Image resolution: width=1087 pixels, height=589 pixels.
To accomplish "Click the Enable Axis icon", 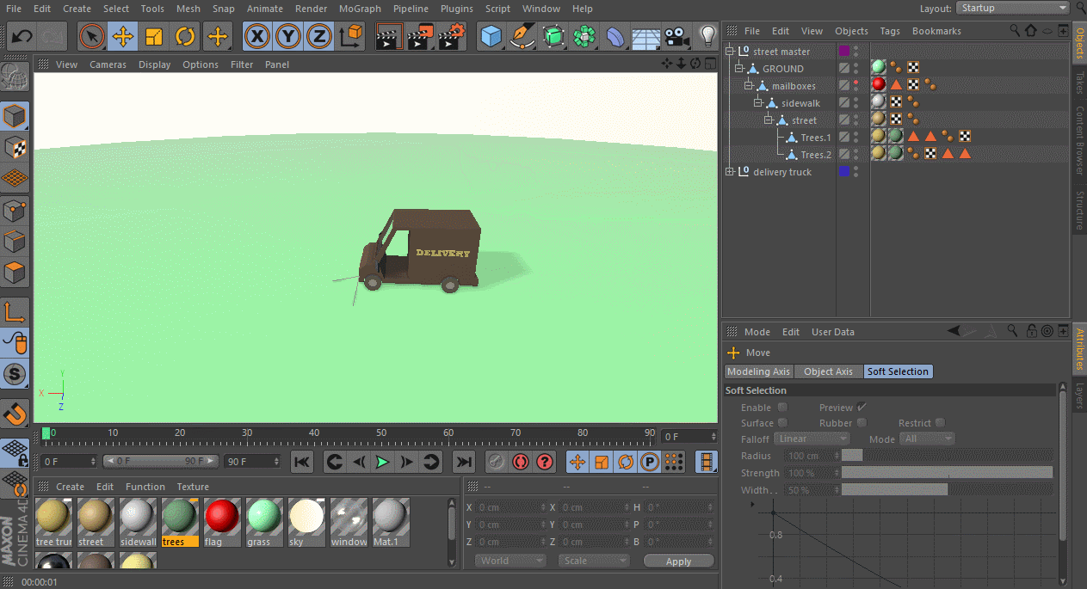I will [15, 311].
